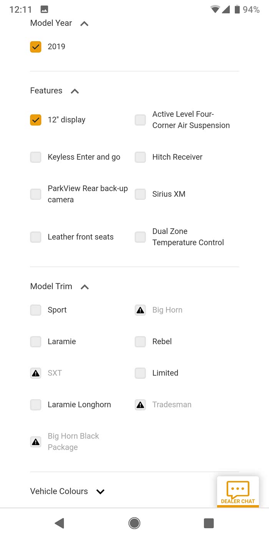Check the Sirius XM feature
Screen dimensions: 269x539
pos(140,194)
